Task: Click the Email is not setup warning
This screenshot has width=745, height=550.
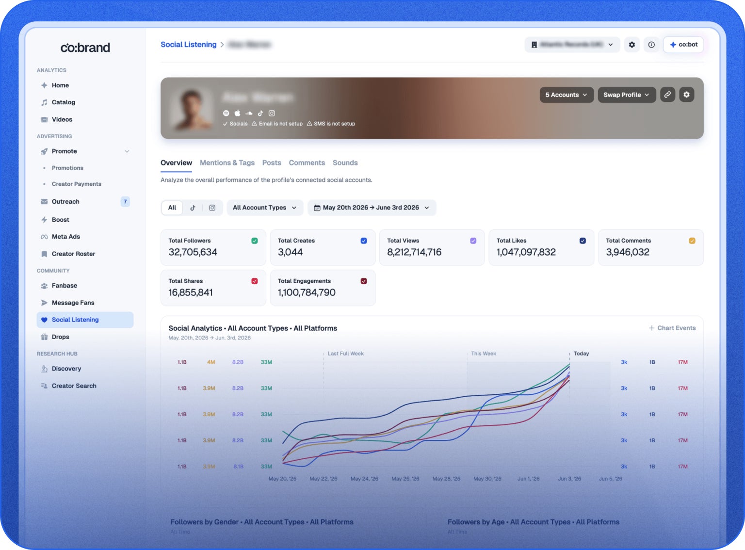Action: click(x=277, y=124)
